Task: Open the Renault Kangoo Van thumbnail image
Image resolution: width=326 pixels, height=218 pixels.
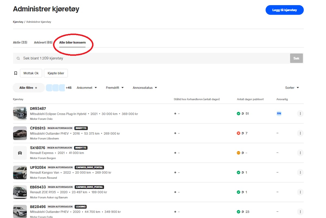Action: 20,172
